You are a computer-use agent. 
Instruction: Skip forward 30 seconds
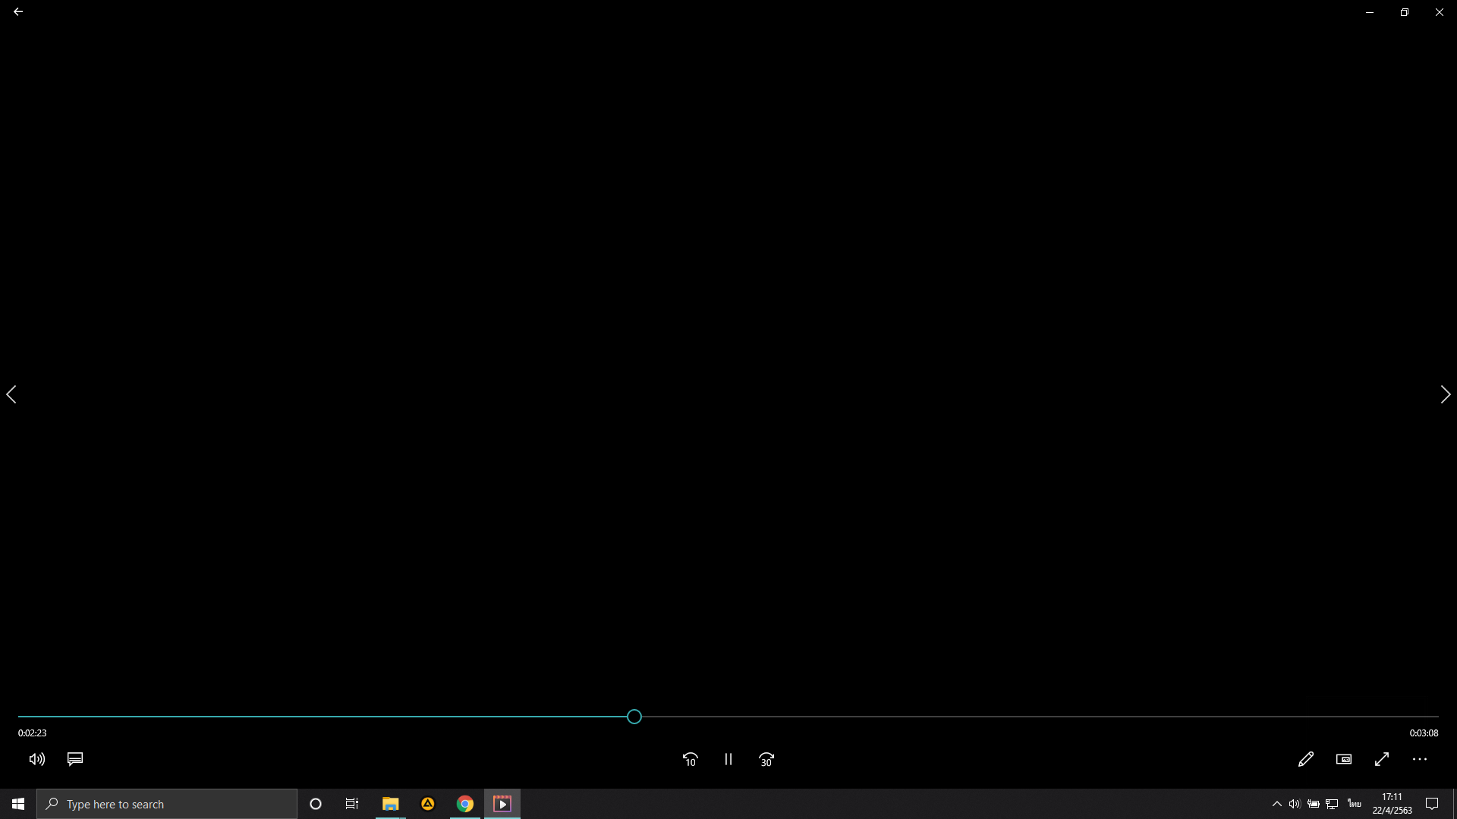coord(766,759)
